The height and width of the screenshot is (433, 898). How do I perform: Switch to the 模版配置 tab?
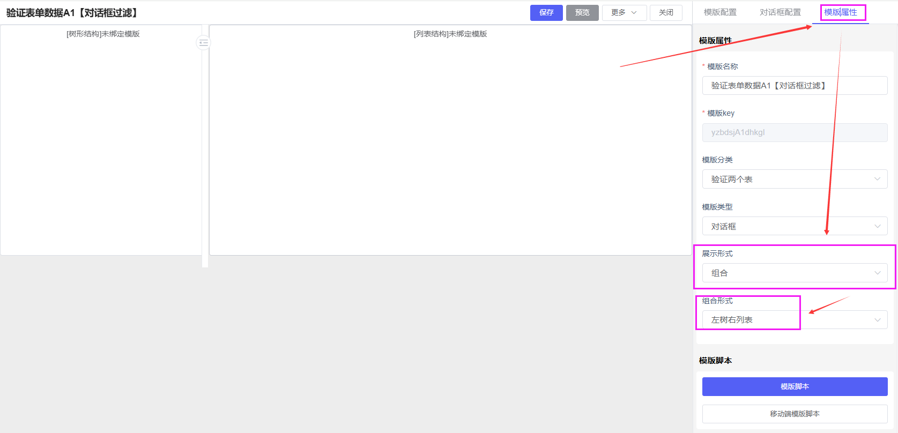click(x=719, y=12)
